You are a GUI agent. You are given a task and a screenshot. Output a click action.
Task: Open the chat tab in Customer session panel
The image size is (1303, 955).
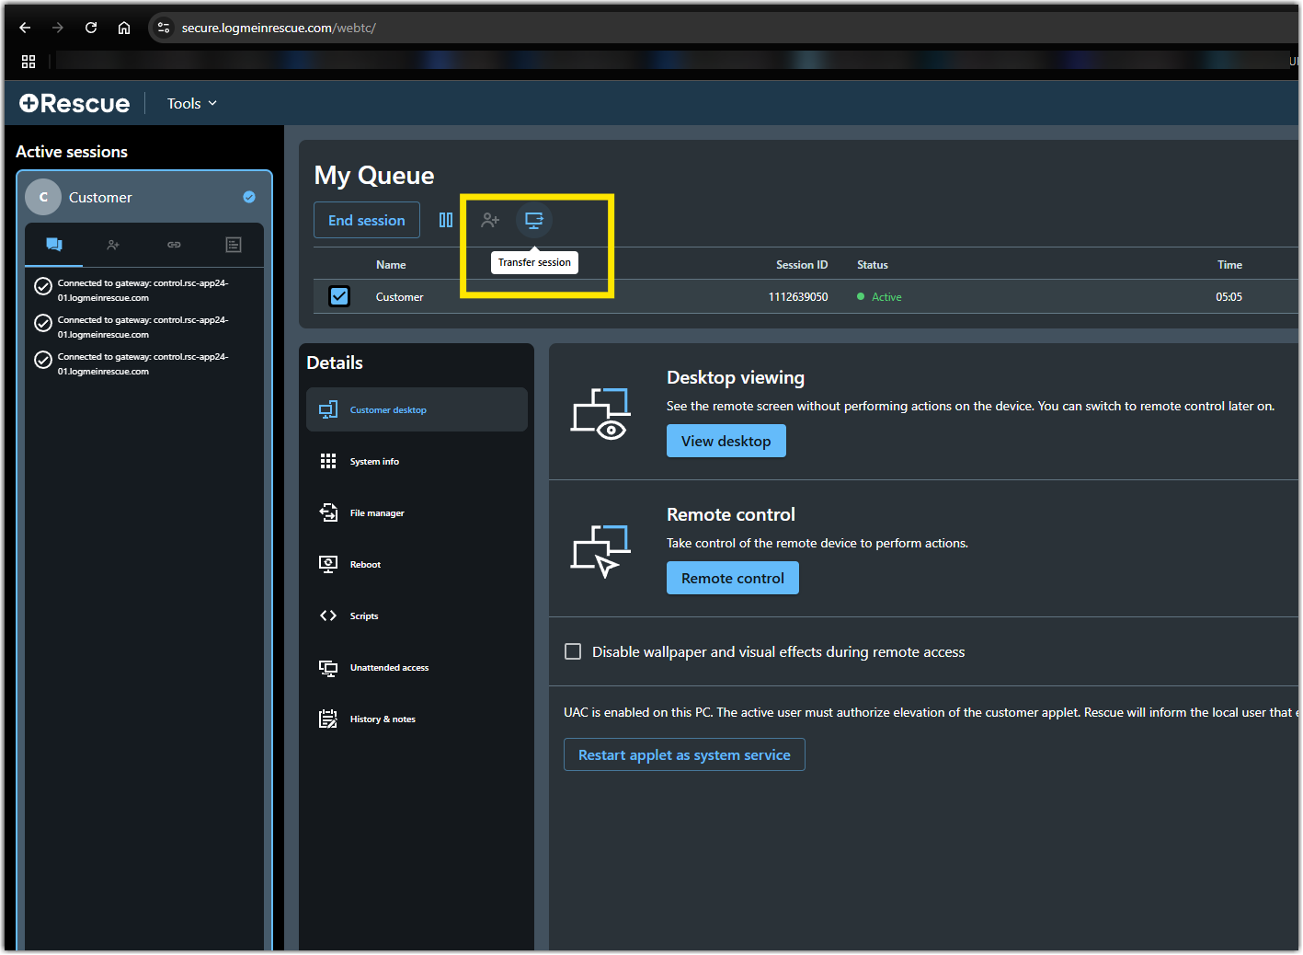pyautogui.click(x=54, y=245)
